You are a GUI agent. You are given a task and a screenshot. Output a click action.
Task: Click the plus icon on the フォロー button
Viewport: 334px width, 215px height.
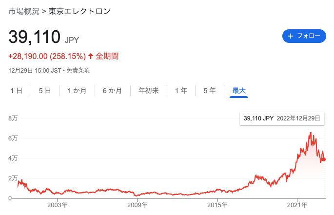pos(291,36)
